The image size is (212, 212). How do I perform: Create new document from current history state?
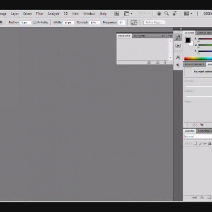click(149, 62)
